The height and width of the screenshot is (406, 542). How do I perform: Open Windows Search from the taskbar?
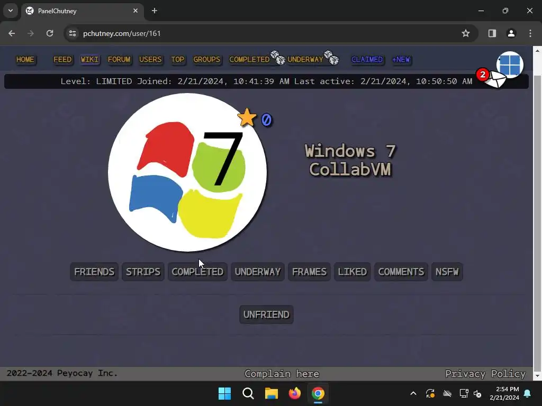point(248,393)
